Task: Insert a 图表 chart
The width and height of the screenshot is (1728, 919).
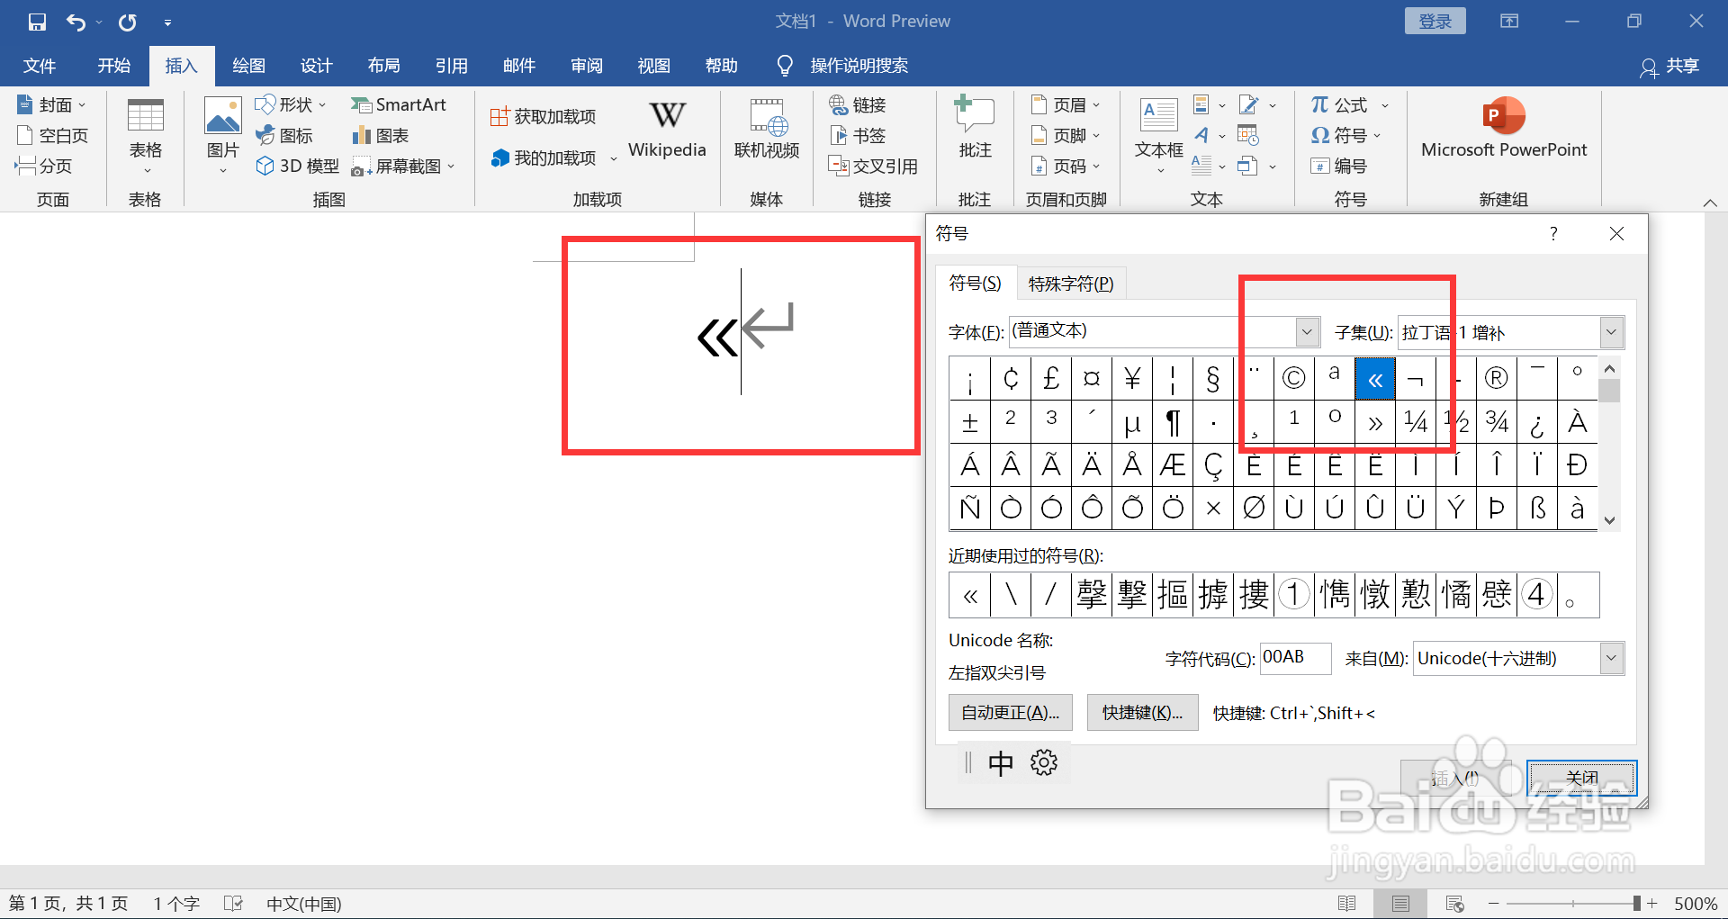Action: point(379,135)
